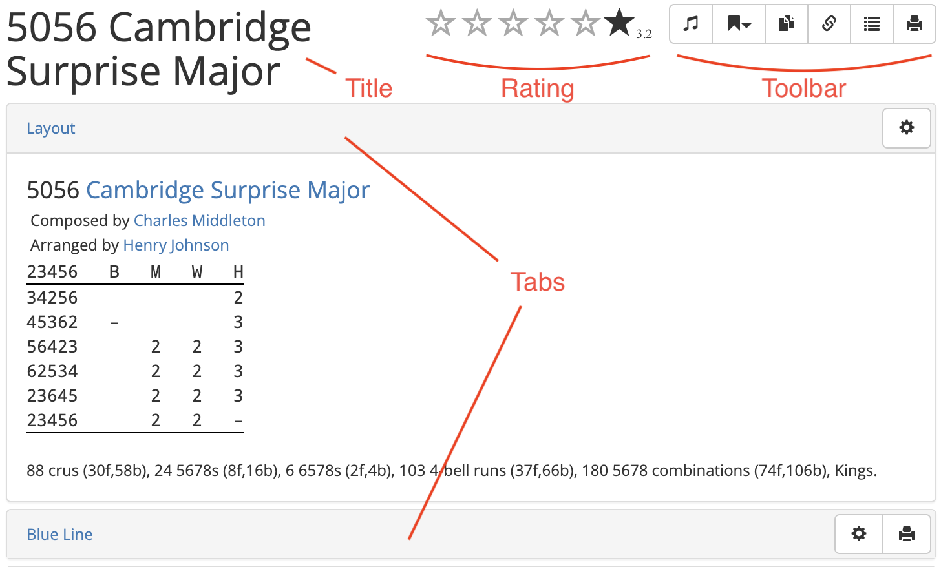This screenshot has width=941, height=567.
Task: Open the Cambridge Surprise Major method link
Action: click(227, 191)
